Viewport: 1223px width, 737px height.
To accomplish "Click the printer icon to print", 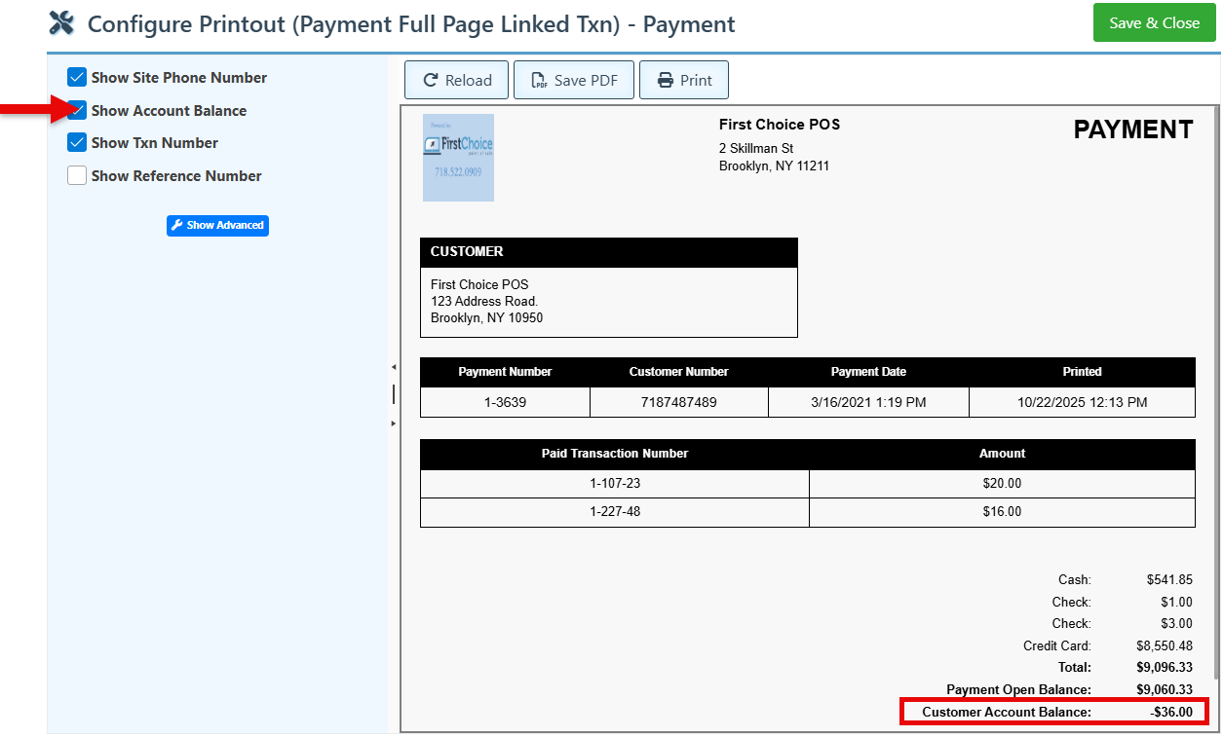I will click(666, 81).
